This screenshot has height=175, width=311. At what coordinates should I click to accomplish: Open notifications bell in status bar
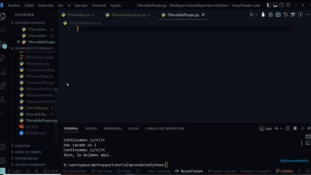click(x=308, y=171)
